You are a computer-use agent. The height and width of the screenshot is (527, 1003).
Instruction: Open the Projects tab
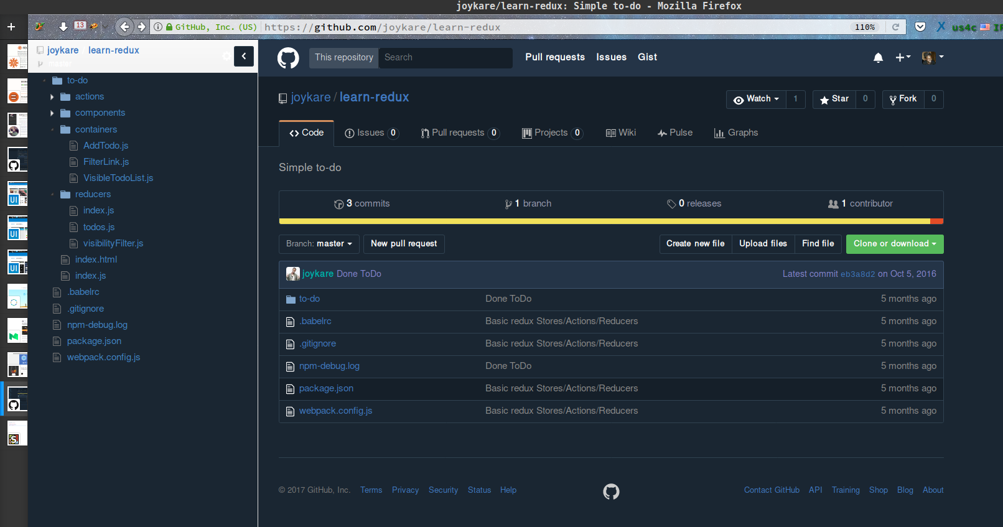(553, 133)
